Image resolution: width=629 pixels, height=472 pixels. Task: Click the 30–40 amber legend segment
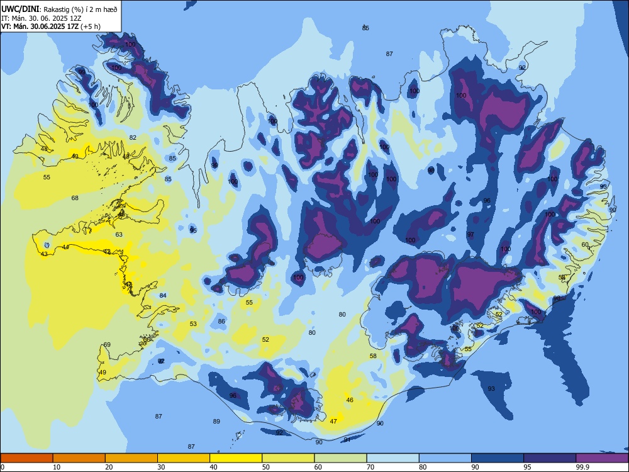[184, 458]
